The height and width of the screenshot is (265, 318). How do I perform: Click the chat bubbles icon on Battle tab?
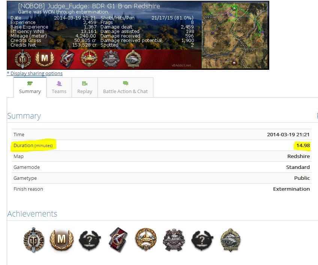126,83
